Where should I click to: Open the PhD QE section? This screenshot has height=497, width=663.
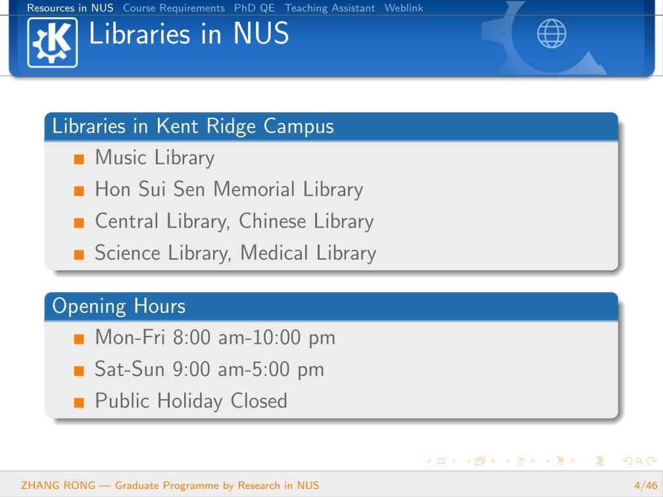point(255,8)
